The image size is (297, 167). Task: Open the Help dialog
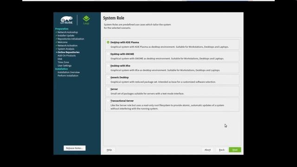point(109,150)
